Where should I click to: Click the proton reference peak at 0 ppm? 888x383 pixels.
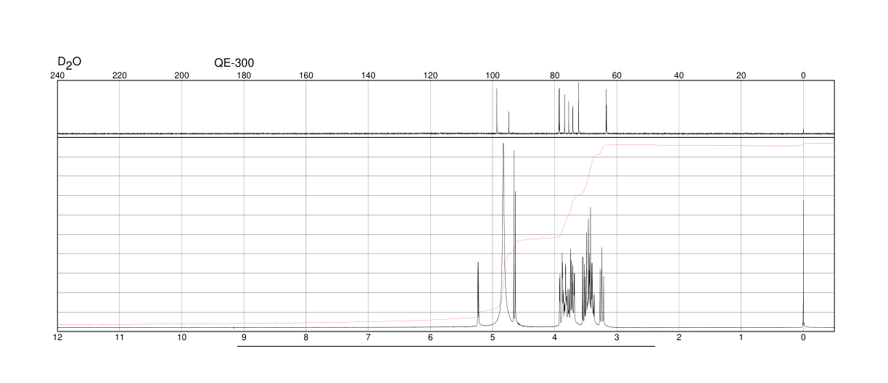pos(803,263)
